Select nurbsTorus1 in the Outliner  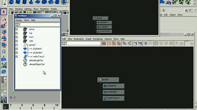point(38,57)
